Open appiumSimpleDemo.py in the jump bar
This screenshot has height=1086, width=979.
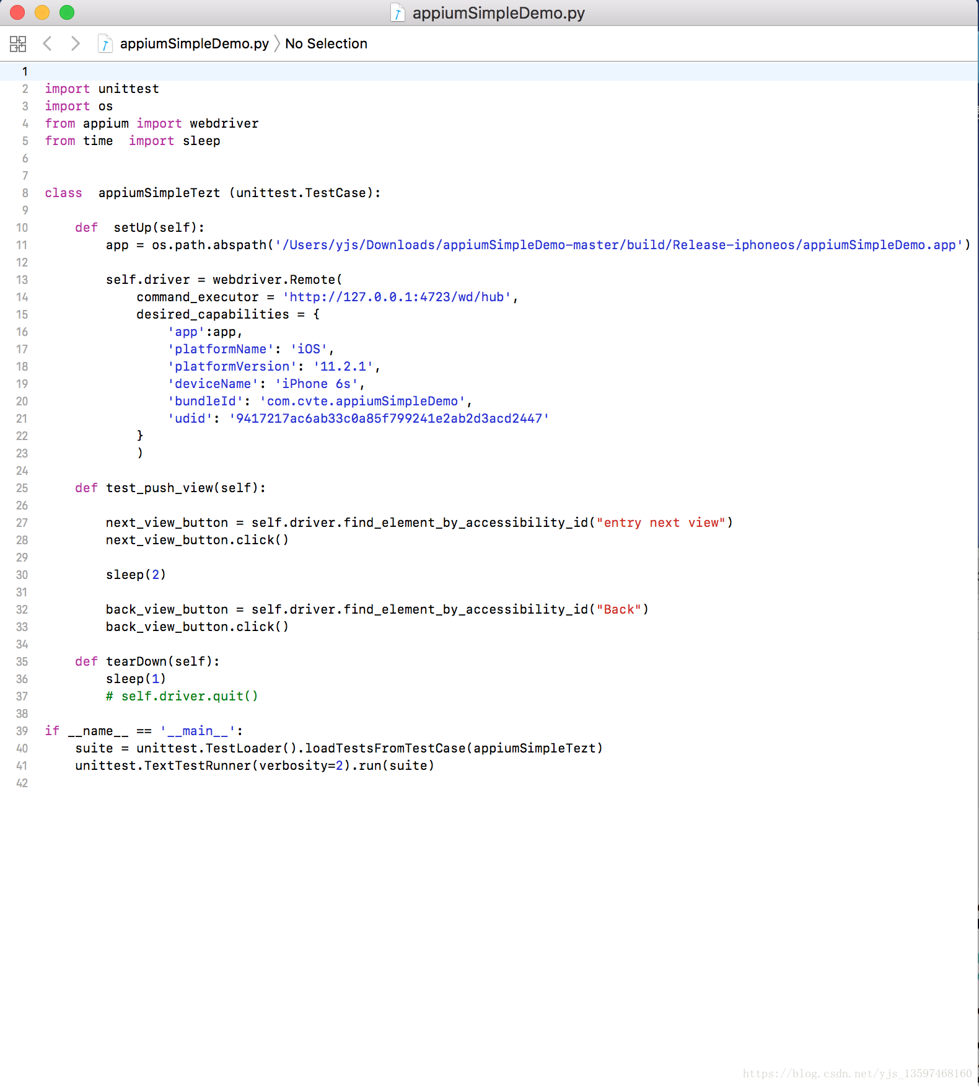pyautogui.click(x=194, y=43)
